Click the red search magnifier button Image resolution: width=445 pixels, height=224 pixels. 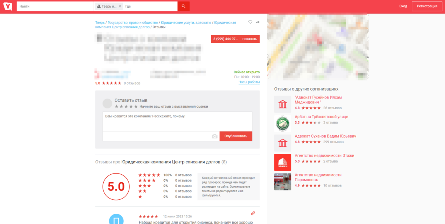pos(183,6)
